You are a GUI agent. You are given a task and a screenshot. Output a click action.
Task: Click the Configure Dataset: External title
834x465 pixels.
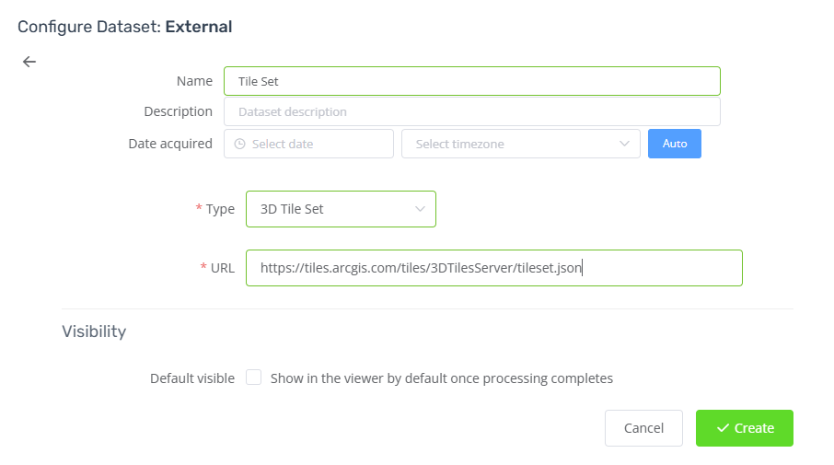click(125, 27)
